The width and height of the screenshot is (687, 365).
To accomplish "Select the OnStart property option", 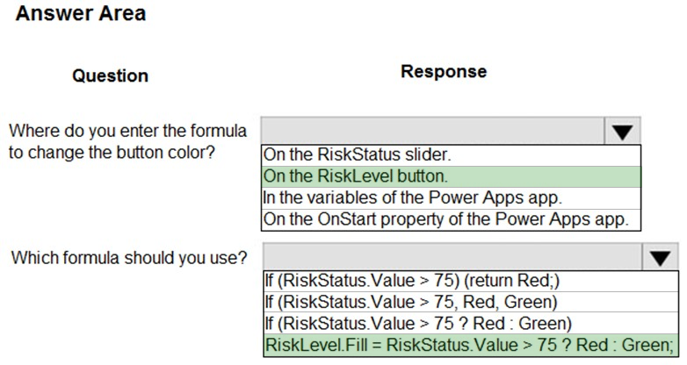I will [x=451, y=219].
